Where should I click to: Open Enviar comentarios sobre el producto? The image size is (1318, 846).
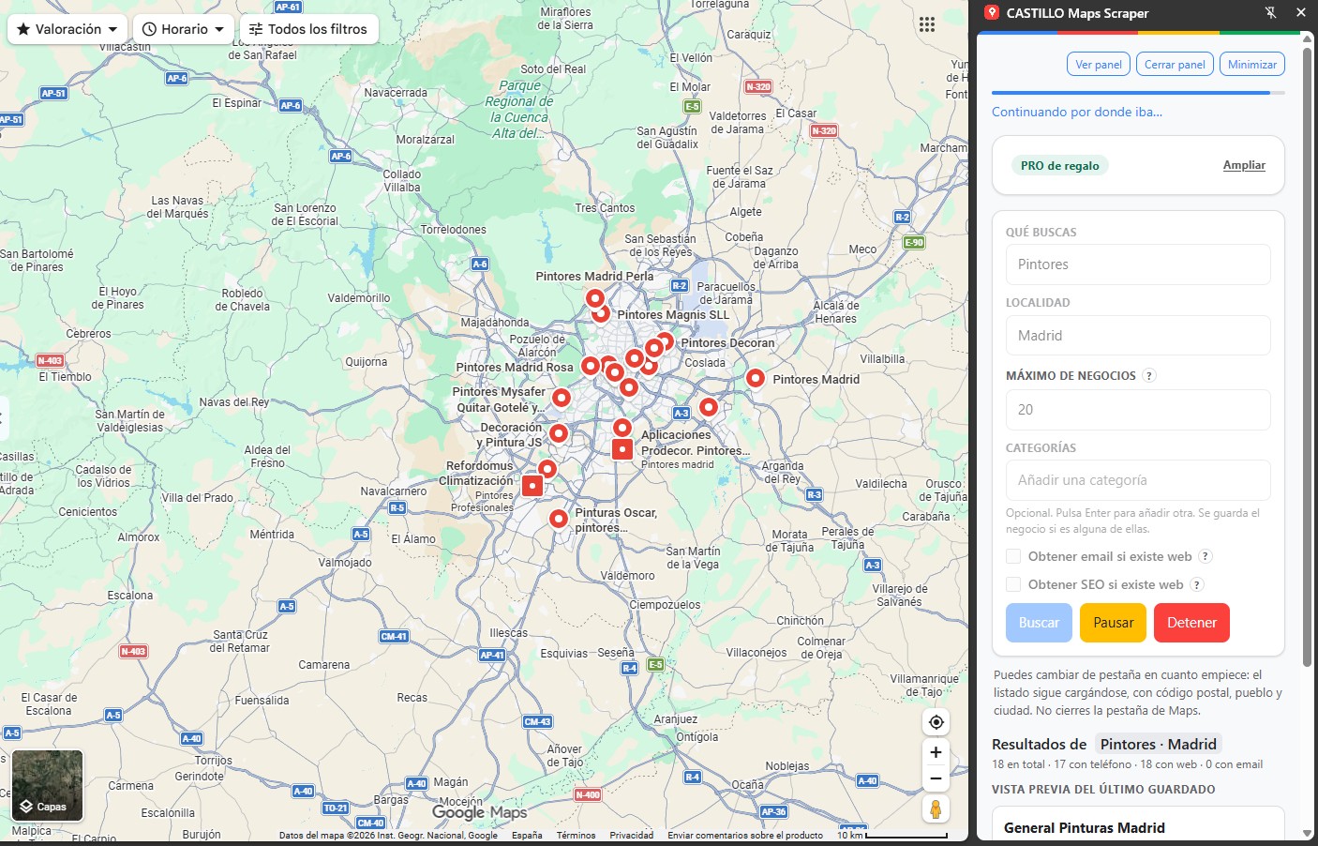point(745,835)
